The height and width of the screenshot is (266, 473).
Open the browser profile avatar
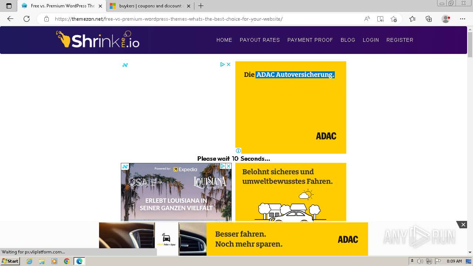(x=446, y=19)
